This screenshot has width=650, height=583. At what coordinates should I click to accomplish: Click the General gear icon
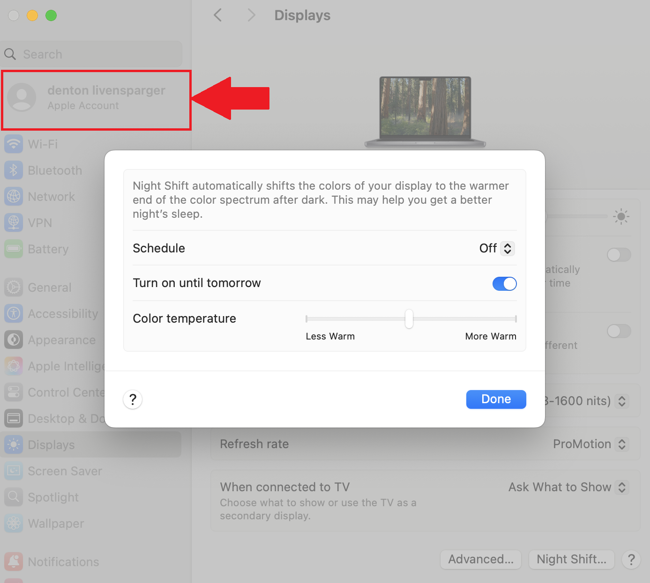[14, 287]
